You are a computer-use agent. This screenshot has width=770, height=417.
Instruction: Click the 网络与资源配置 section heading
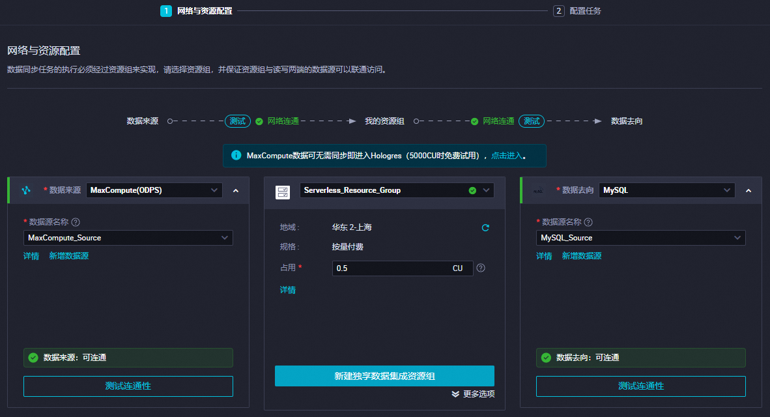click(44, 51)
